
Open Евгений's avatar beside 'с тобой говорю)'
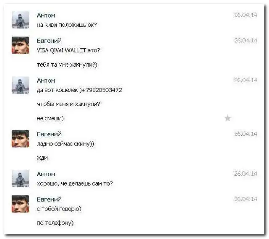pyautogui.click(x=20, y=204)
